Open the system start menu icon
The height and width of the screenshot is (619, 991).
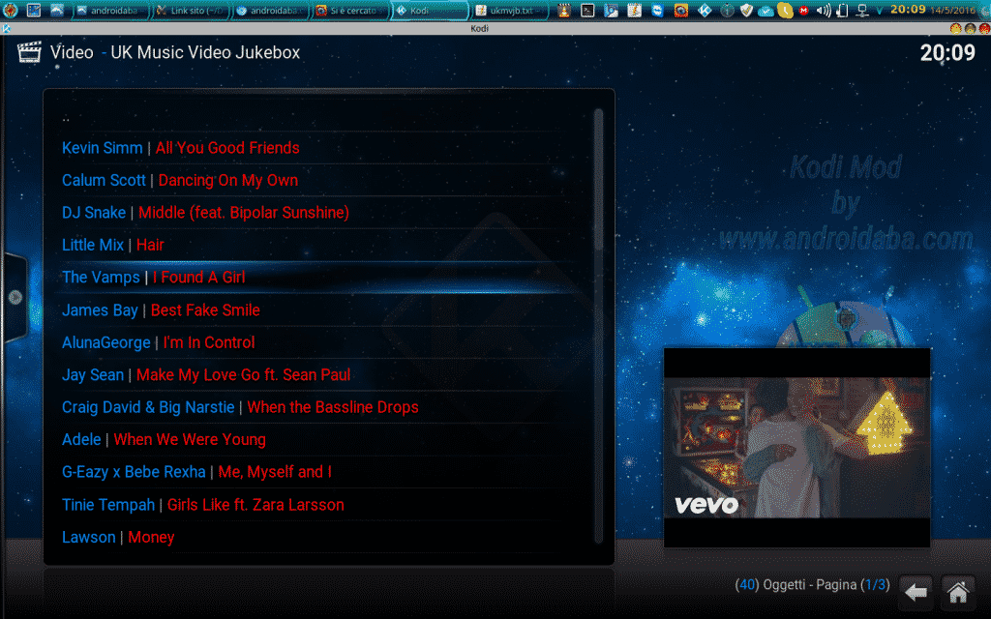pyautogui.click(x=10, y=10)
